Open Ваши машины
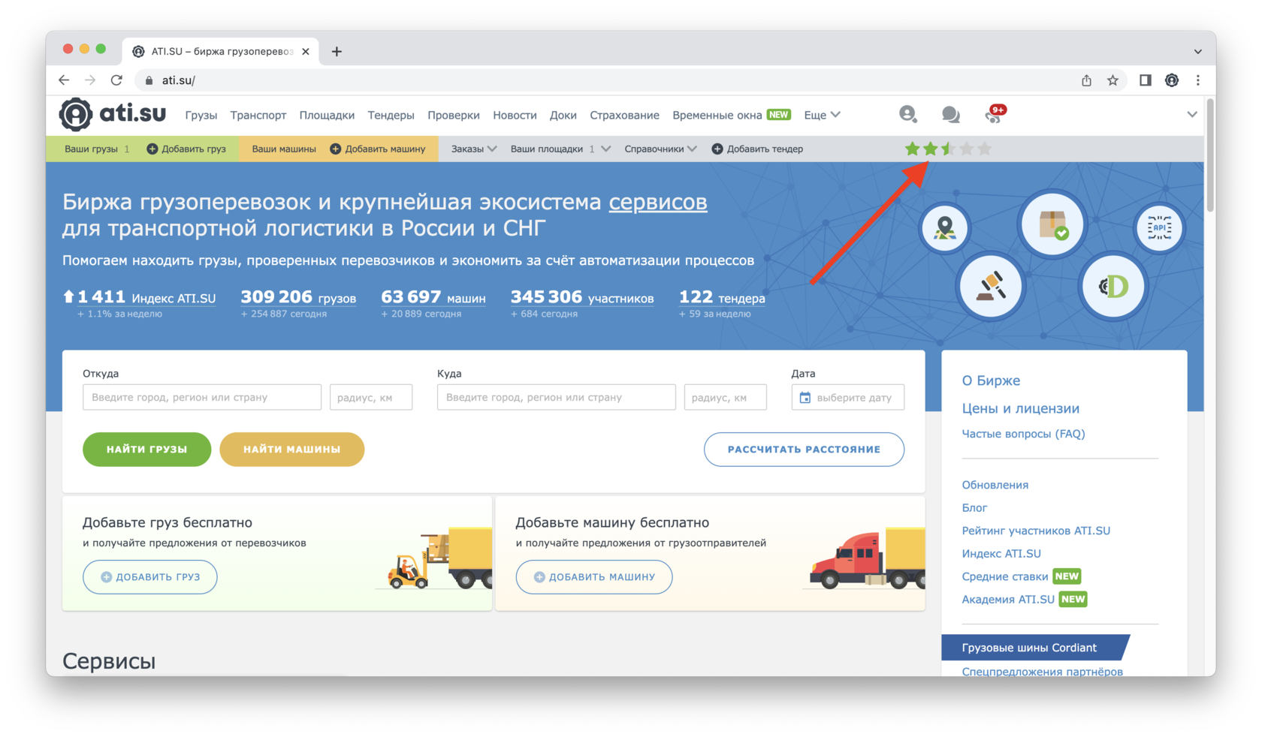 284,149
